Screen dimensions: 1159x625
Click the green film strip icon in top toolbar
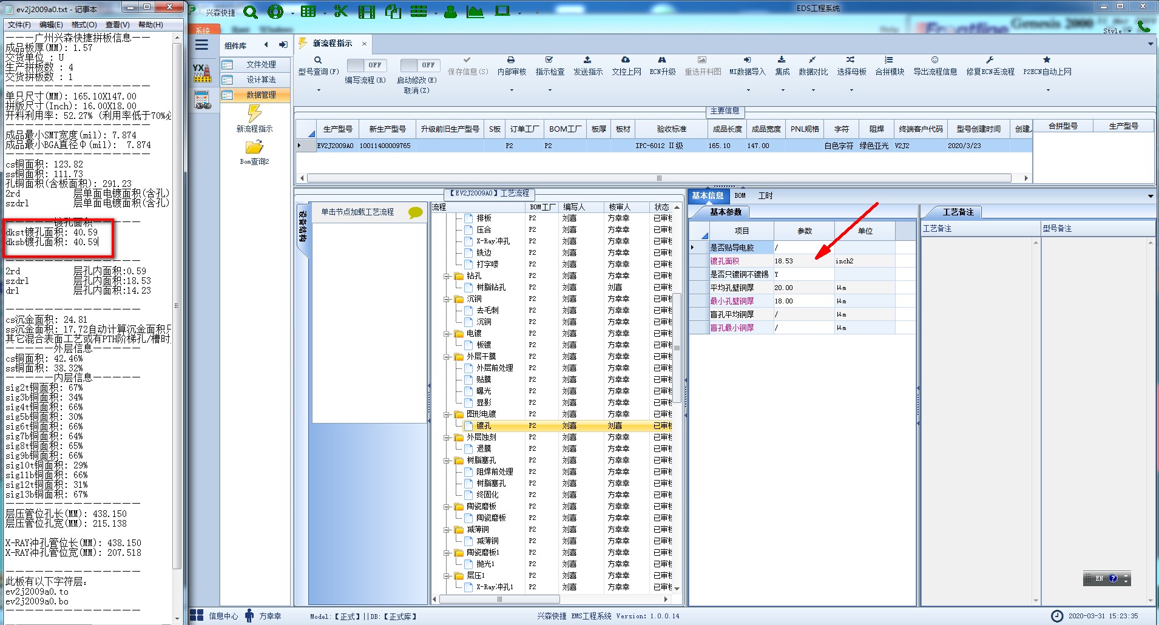pos(367,12)
